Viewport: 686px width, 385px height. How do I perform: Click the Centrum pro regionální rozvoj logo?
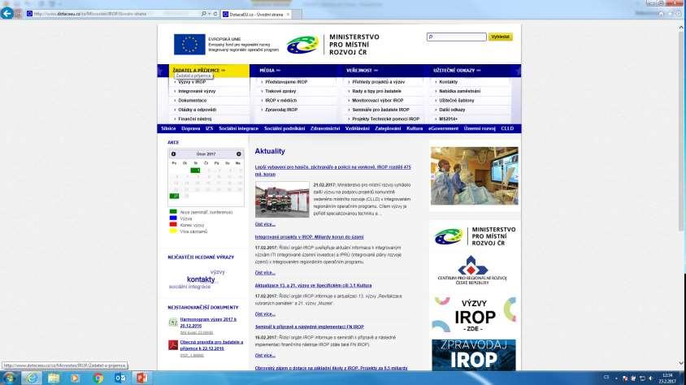[471, 270]
